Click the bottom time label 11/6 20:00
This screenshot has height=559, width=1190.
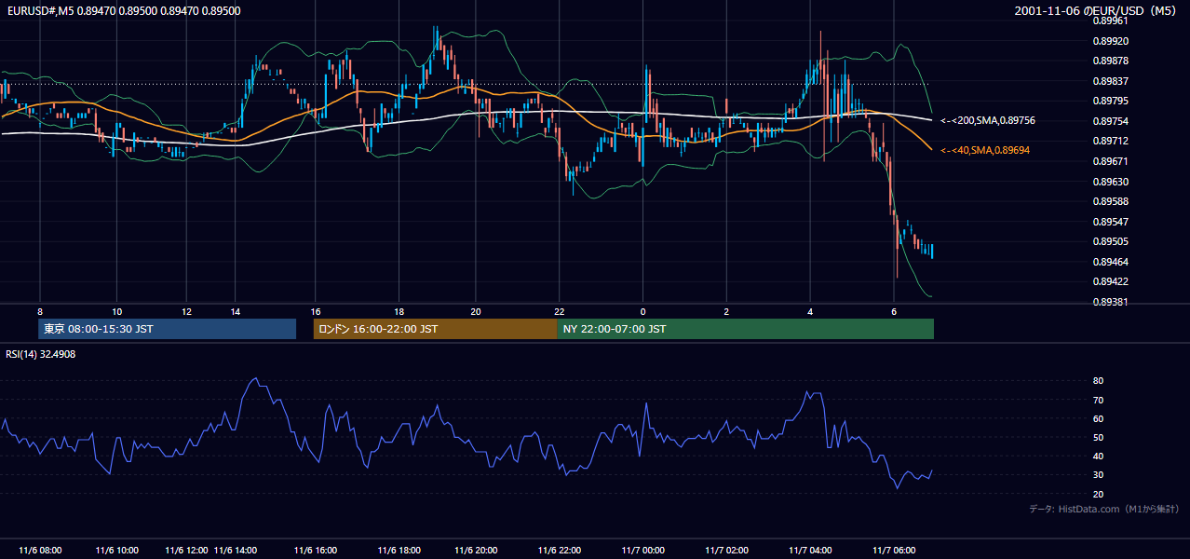pos(477,550)
